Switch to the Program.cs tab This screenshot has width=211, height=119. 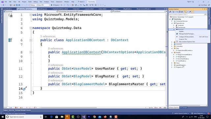click(115, 9)
